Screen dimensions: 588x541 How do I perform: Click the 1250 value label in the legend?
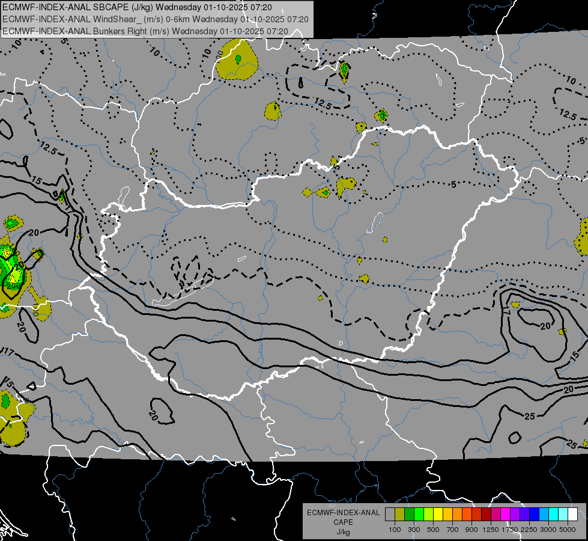tap(491, 530)
